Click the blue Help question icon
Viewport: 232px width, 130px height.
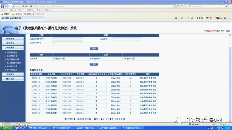coord(225,18)
